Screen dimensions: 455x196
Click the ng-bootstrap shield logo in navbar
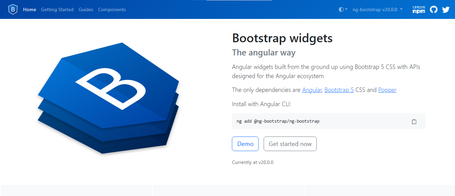tap(13, 9)
